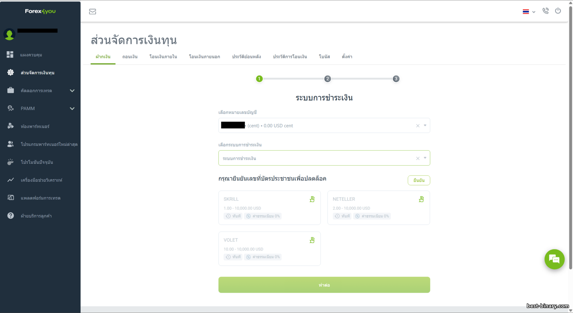This screenshot has width=573, height=313.
Task: Click the lock icon on NETELLER card
Action: point(421,199)
